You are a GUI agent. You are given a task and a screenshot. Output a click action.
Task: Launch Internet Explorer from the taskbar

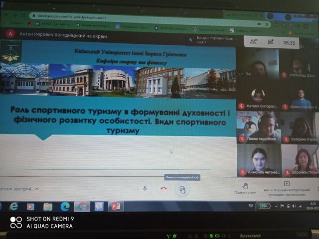click(14, 206)
